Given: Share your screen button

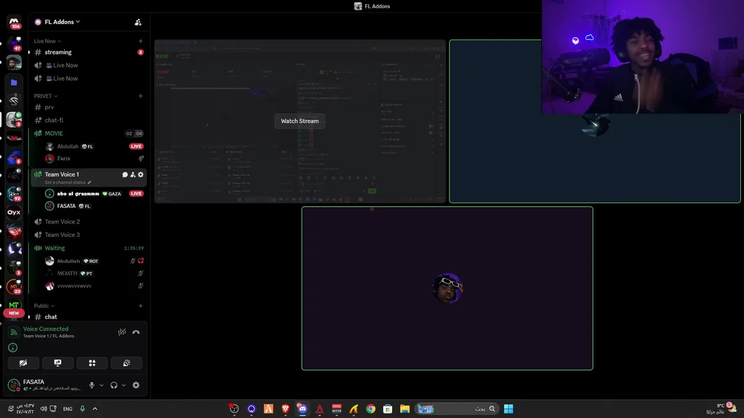Looking at the screenshot, I should coord(58,363).
